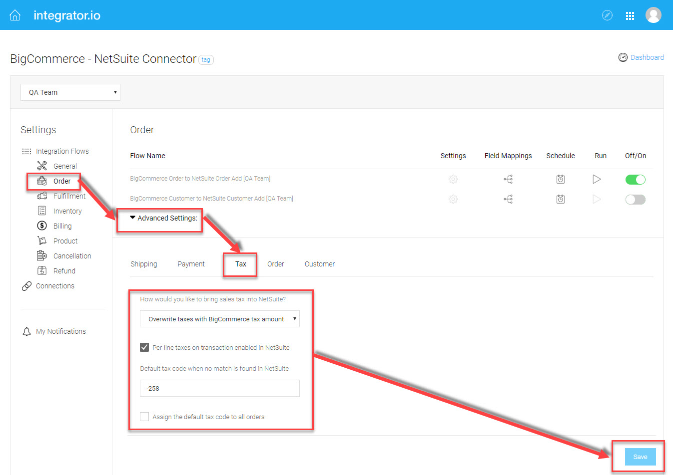Click the My Notifications bell icon
This screenshot has width=673, height=475.
pos(26,331)
